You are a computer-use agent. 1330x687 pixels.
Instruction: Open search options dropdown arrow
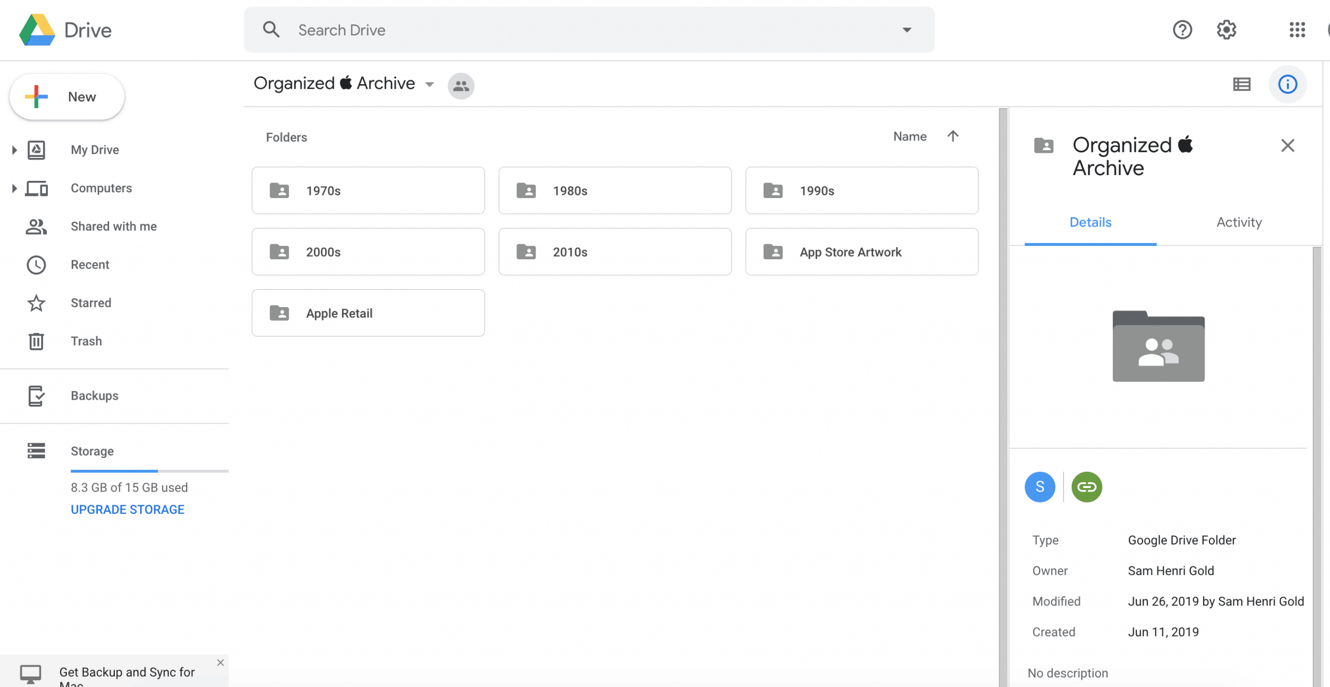tap(907, 30)
